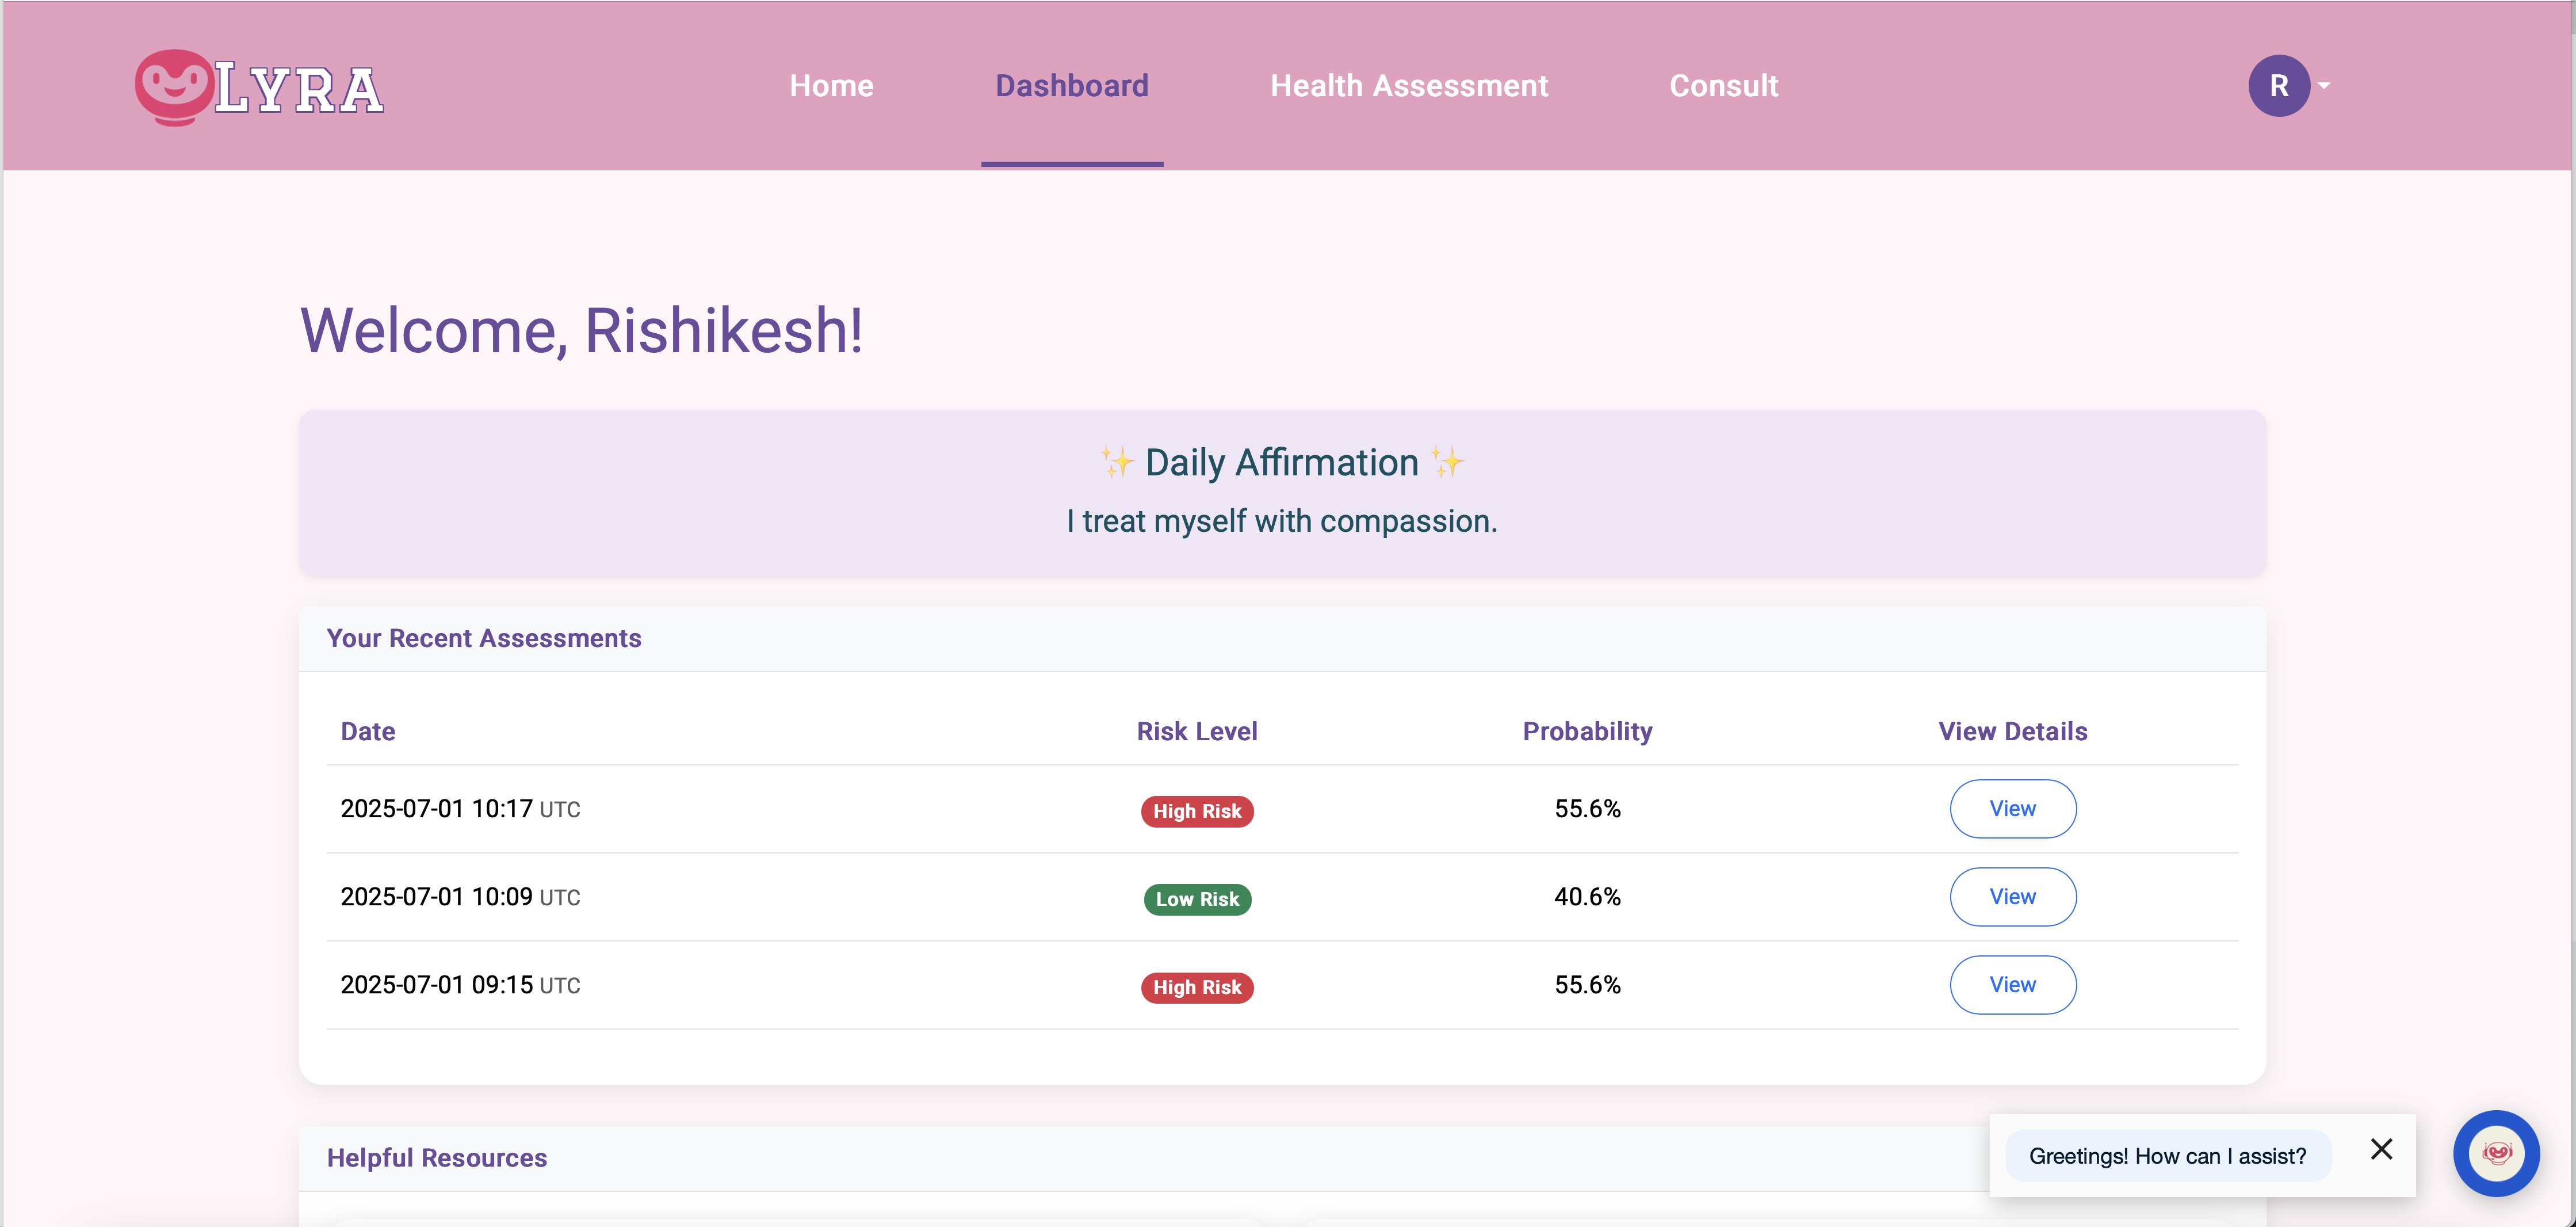Click the Probability column header
The width and height of the screenshot is (2576, 1227).
click(1586, 731)
